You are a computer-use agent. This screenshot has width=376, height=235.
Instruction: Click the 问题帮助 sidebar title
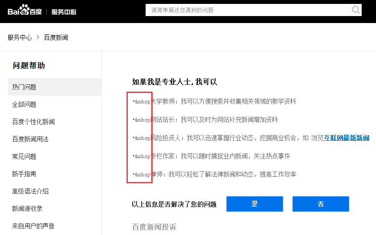click(29, 66)
